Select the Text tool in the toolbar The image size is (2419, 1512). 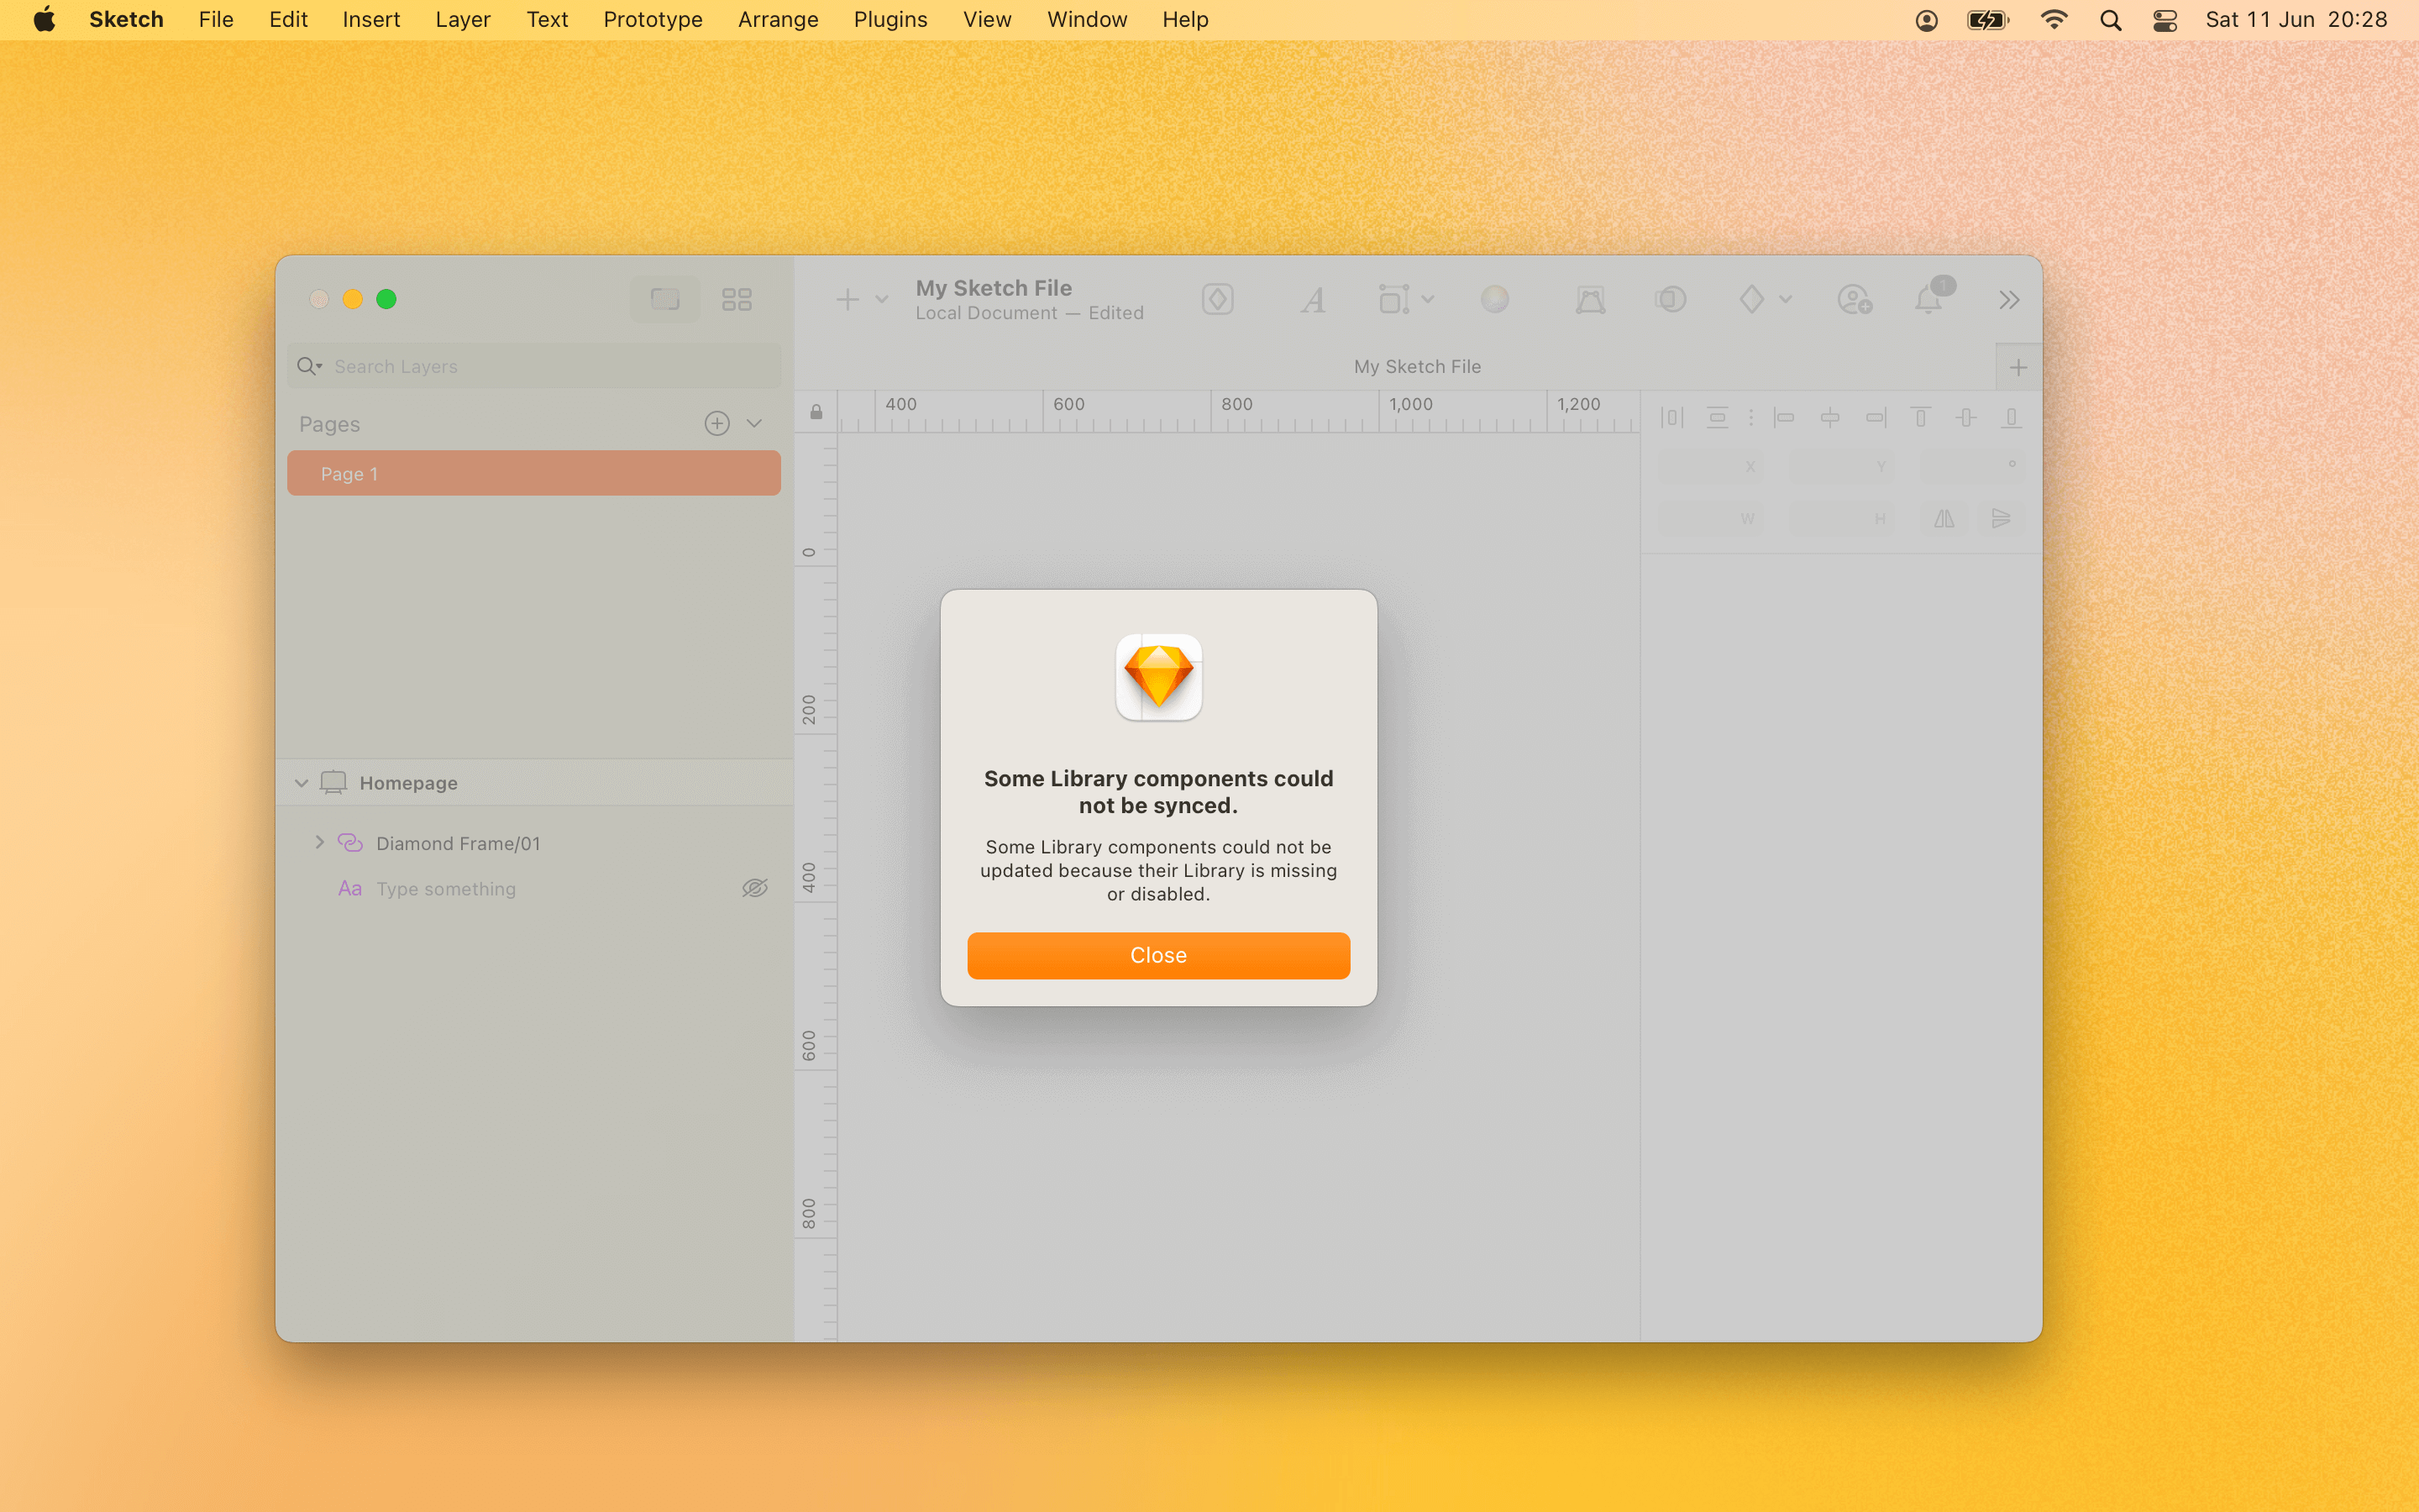[x=1313, y=298]
